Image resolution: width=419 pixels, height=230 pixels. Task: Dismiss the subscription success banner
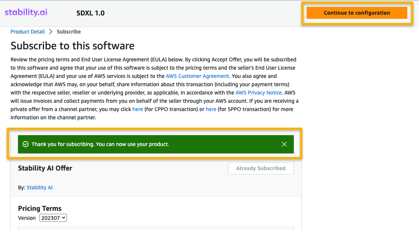click(x=284, y=144)
